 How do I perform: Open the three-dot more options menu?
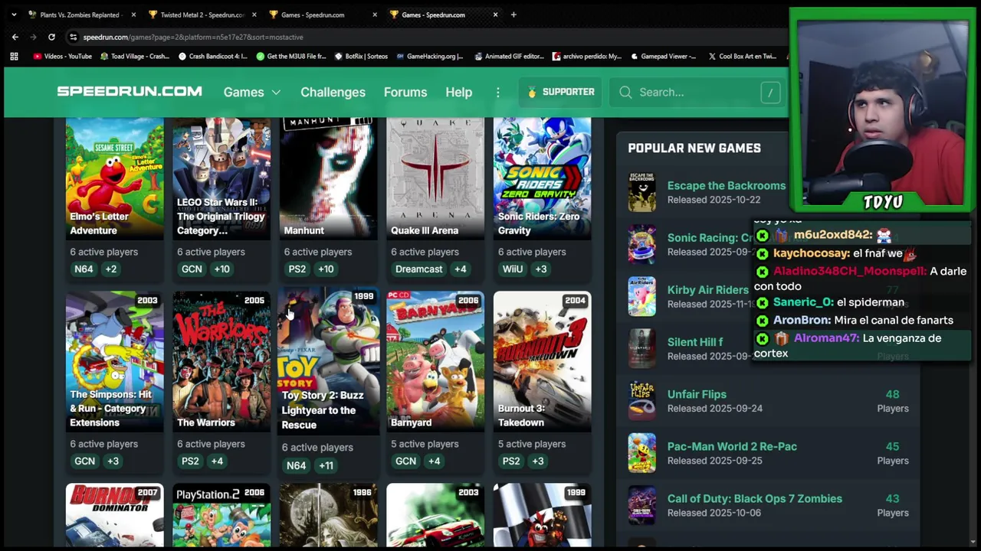pyautogui.click(x=497, y=92)
